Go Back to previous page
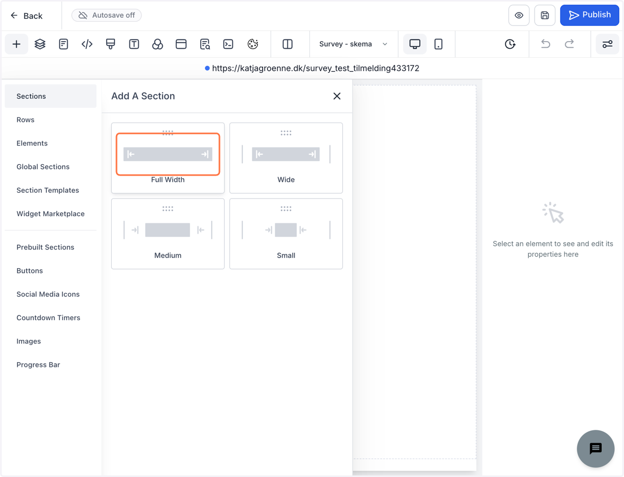 tap(27, 16)
